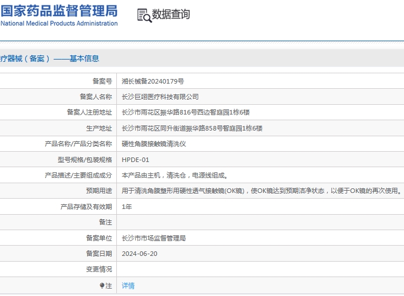Click the 数据查询 heading text

tap(171, 14)
